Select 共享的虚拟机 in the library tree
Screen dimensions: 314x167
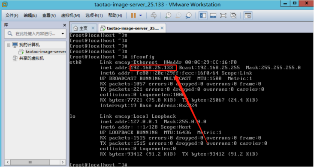(31, 58)
